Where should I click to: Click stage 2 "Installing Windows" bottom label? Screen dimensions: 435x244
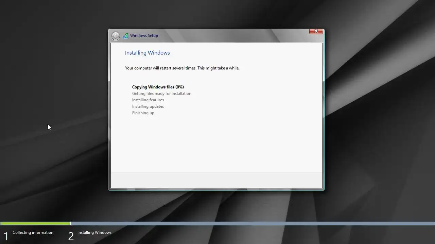[94, 232]
